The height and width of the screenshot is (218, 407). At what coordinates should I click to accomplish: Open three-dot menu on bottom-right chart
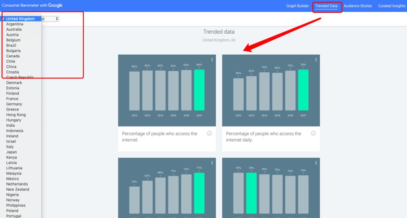coord(316,163)
